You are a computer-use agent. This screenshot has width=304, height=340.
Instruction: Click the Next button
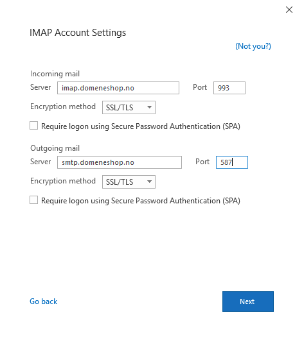click(x=248, y=302)
